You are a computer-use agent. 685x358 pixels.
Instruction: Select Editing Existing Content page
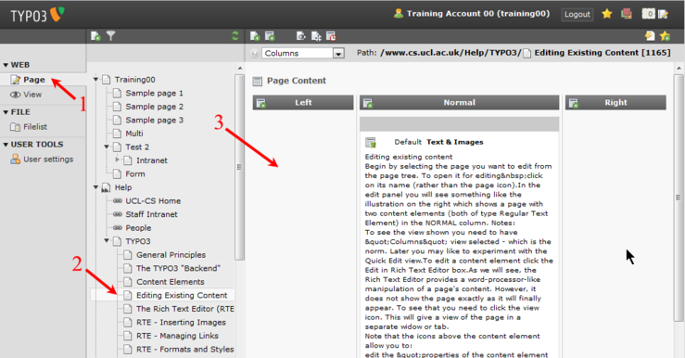pyautogui.click(x=182, y=296)
